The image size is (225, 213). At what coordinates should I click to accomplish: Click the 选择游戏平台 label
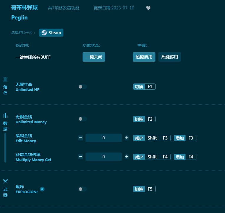click(23, 33)
